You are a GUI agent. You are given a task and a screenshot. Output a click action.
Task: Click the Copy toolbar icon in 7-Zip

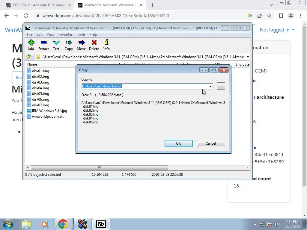point(69,45)
